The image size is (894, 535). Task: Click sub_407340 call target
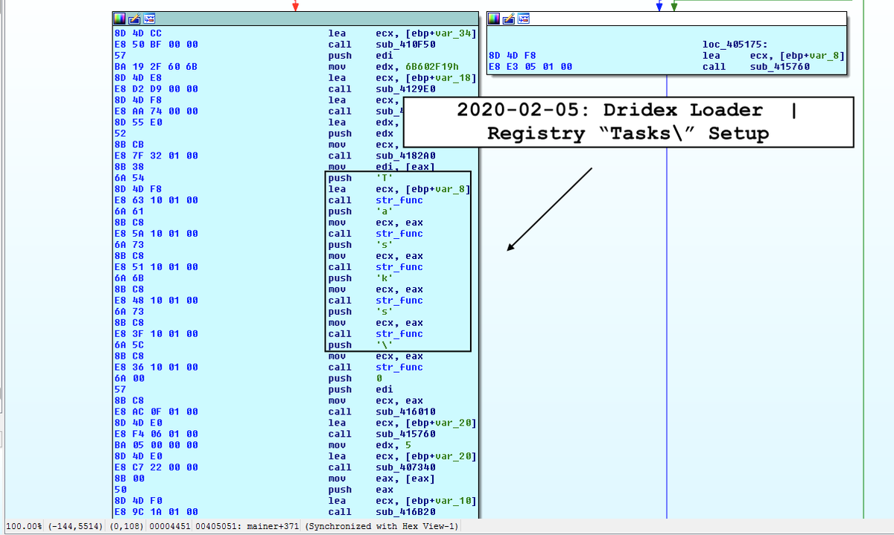coord(406,467)
